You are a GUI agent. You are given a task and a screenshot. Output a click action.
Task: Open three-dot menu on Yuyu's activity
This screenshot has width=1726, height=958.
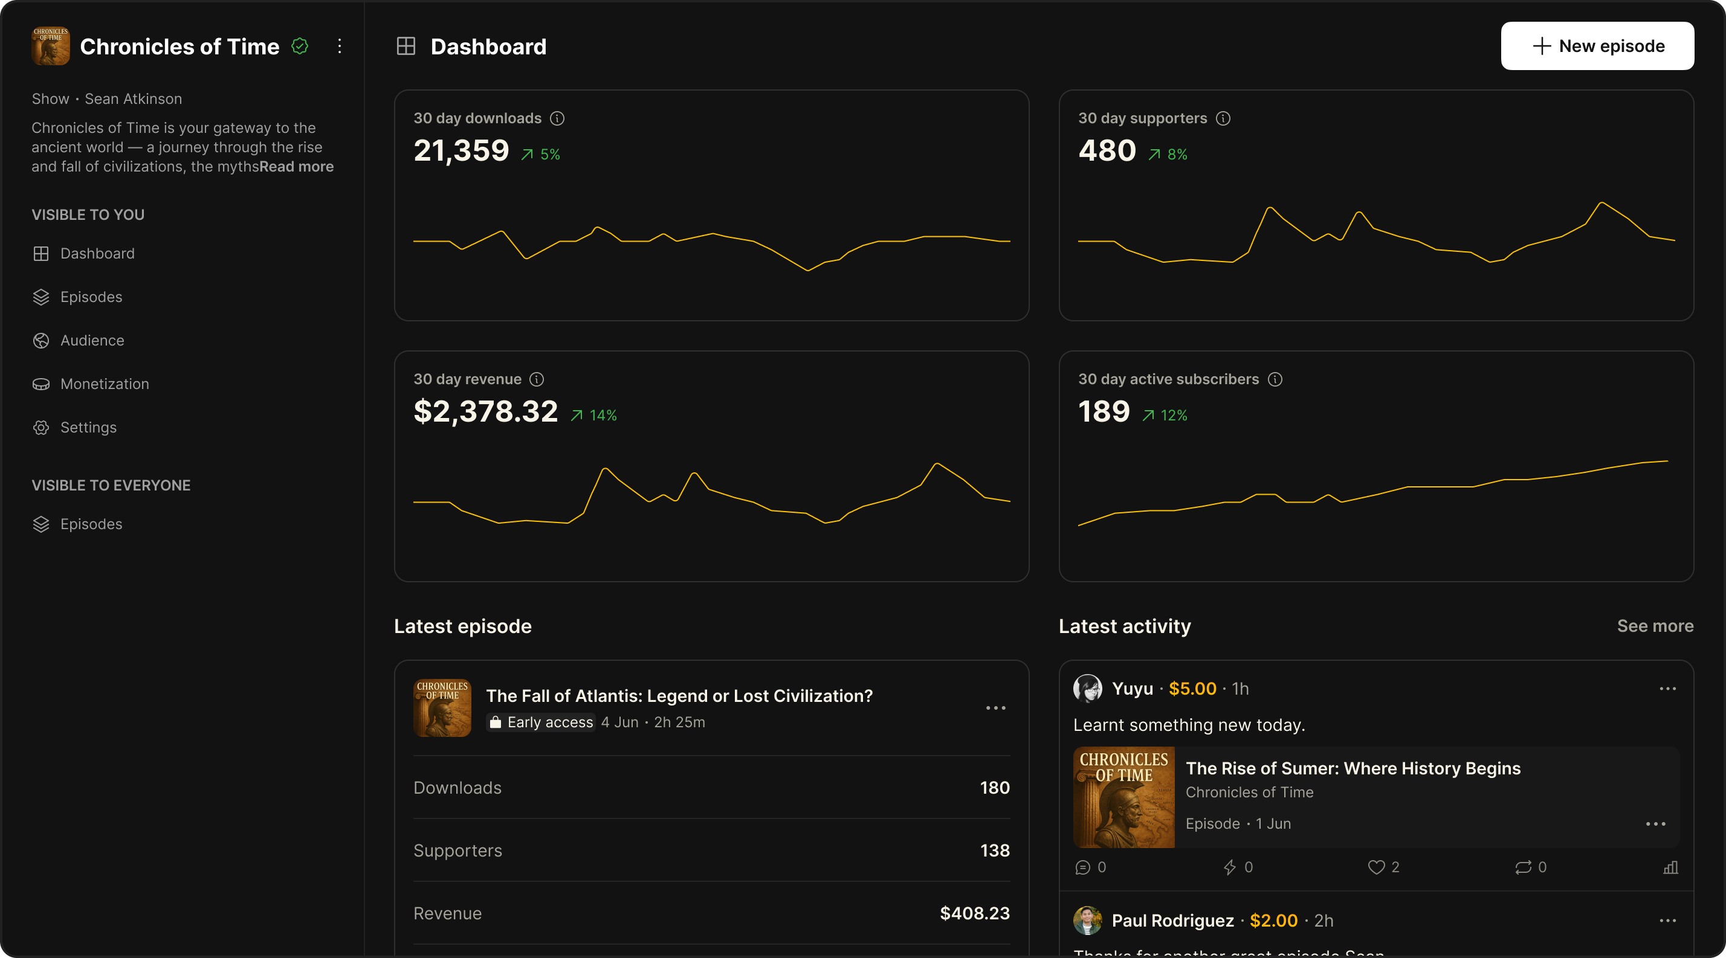[x=1667, y=689]
